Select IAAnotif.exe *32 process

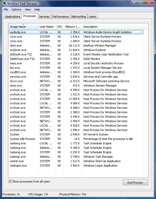[76, 54]
